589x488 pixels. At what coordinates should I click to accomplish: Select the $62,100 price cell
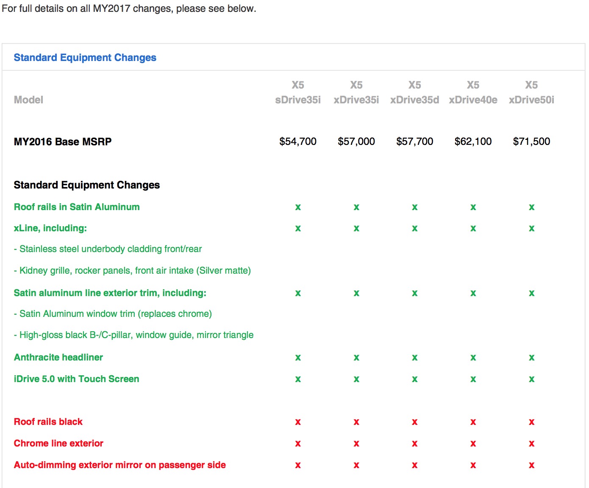pyautogui.click(x=473, y=141)
